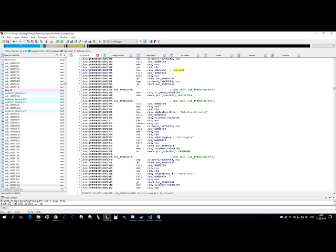Pause the process with the pause icon
Screen dimensions: 336x252
tap(104, 41)
